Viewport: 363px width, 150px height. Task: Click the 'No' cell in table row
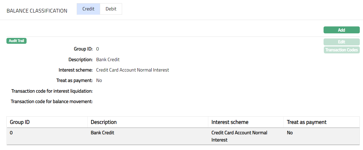tap(290, 133)
